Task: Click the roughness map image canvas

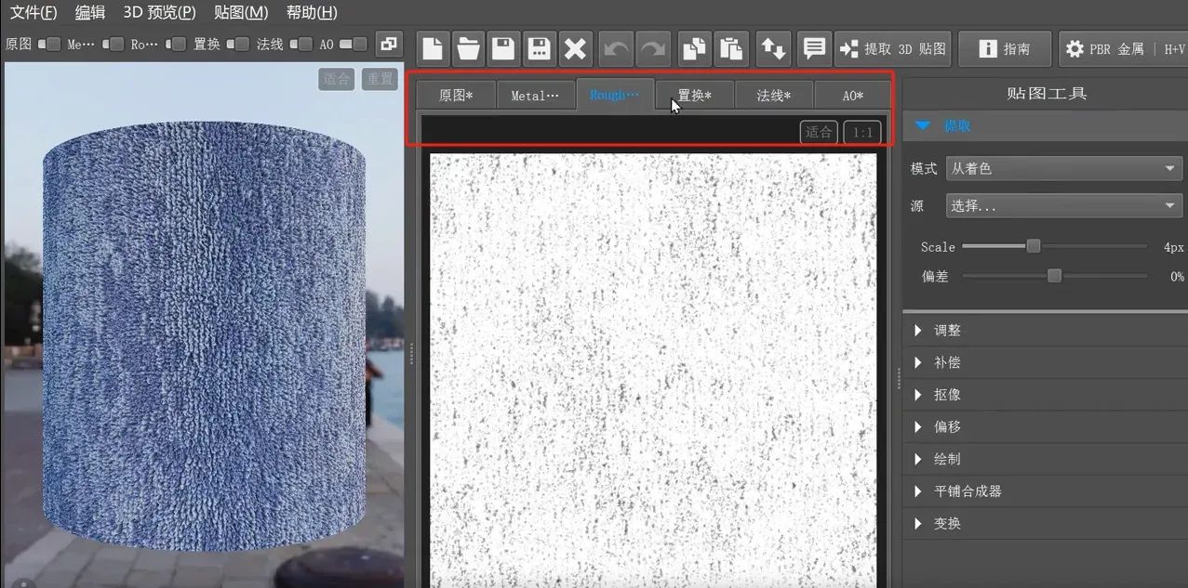Action: (653, 370)
